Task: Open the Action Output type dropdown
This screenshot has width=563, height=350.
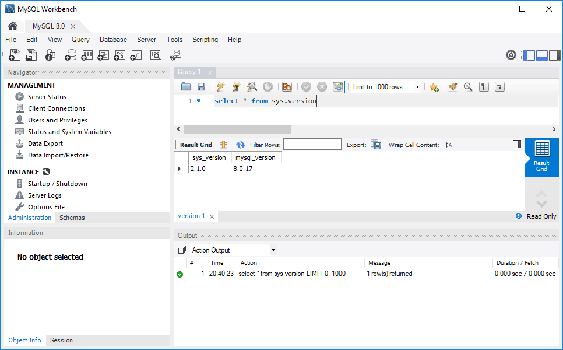Action: tap(273, 250)
